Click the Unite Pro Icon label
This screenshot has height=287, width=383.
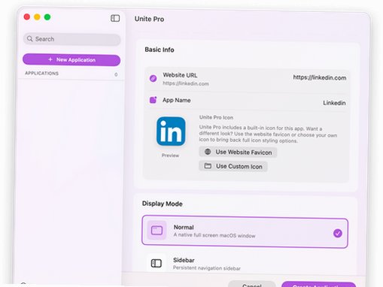pos(216,117)
